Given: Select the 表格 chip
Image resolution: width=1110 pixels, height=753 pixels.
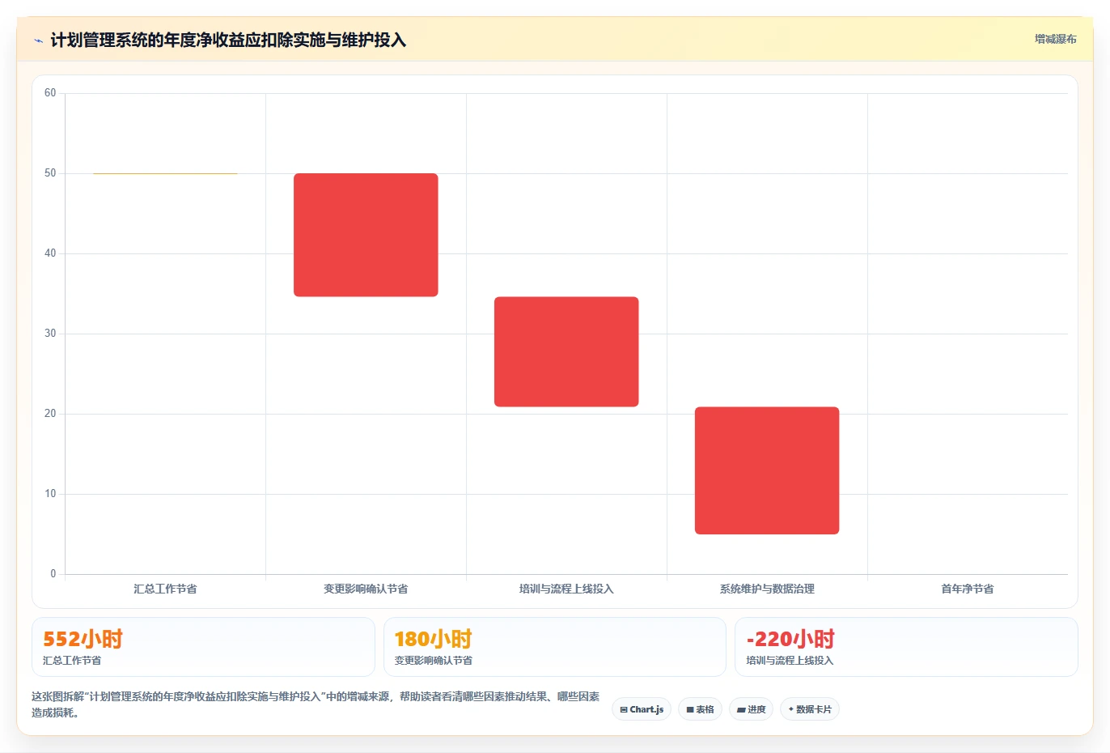Looking at the screenshot, I should pyautogui.click(x=700, y=709).
